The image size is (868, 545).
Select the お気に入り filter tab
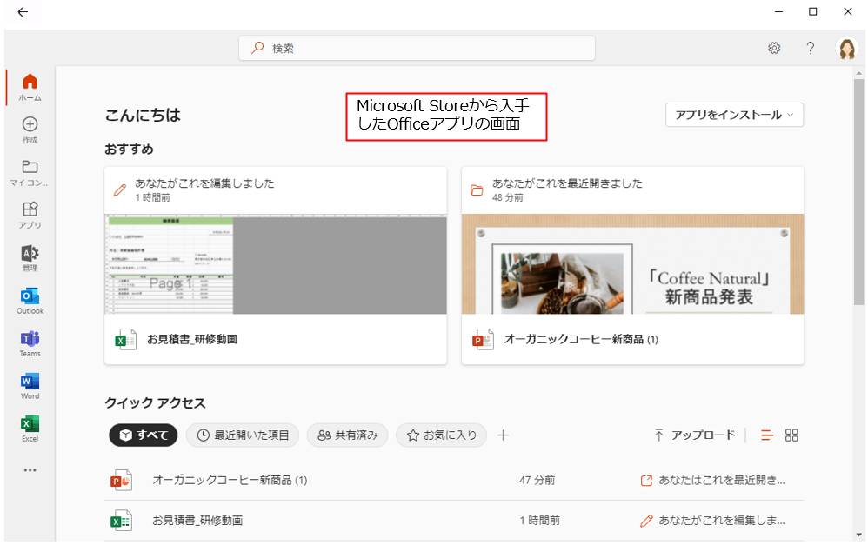pos(441,435)
